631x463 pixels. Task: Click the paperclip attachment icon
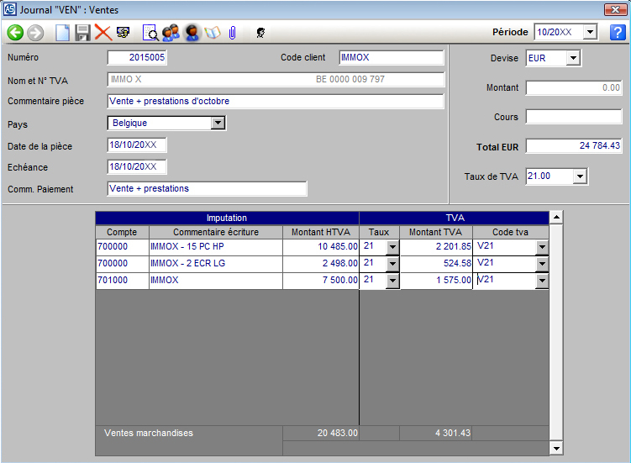point(232,33)
